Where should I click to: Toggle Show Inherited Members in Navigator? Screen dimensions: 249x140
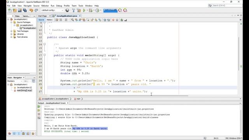tap(9, 133)
